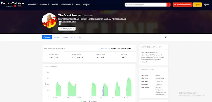Image resolution: width=212 pixels, height=102 pixels.
Task: Open the Games nav item
Action: tap(55, 4)
